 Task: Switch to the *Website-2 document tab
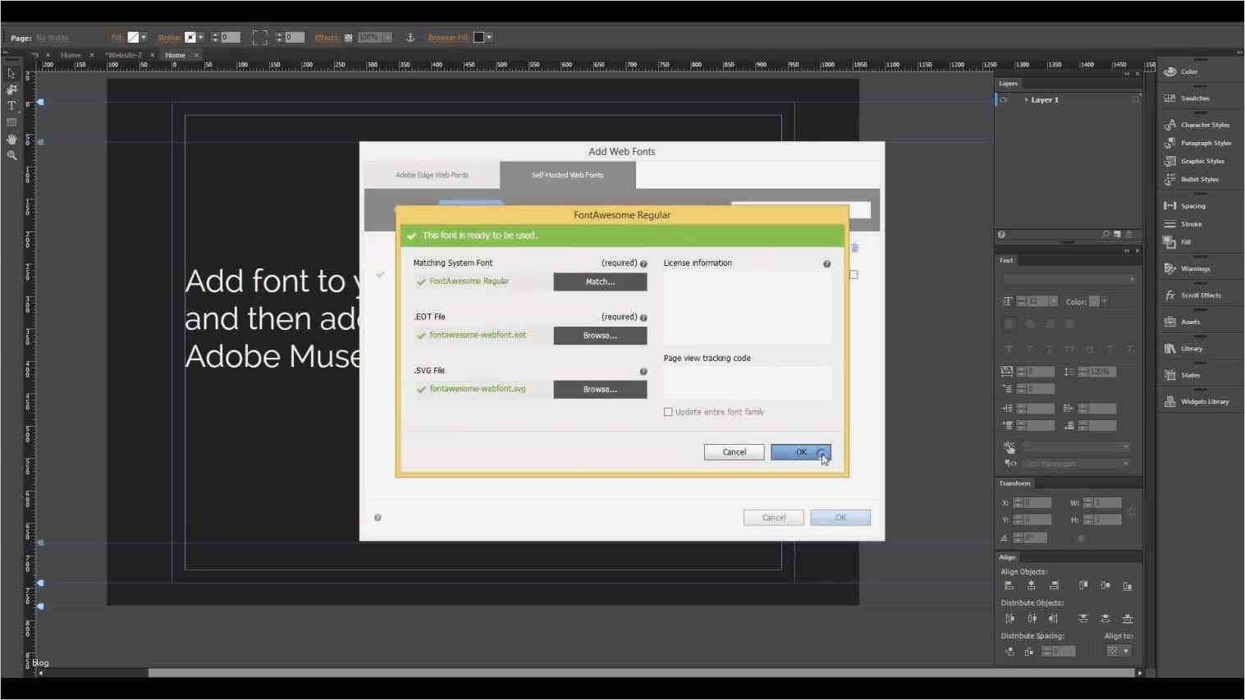[x=124, y=55]
